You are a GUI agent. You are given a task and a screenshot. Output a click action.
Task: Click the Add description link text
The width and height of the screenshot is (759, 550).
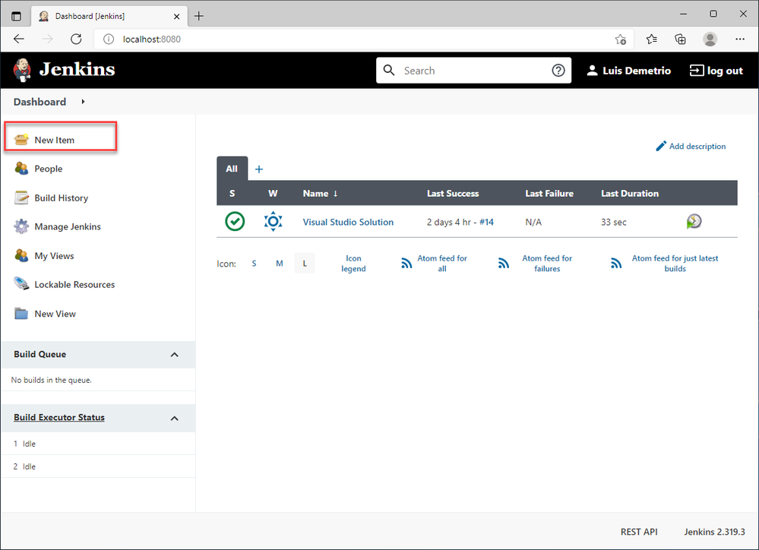697,146
